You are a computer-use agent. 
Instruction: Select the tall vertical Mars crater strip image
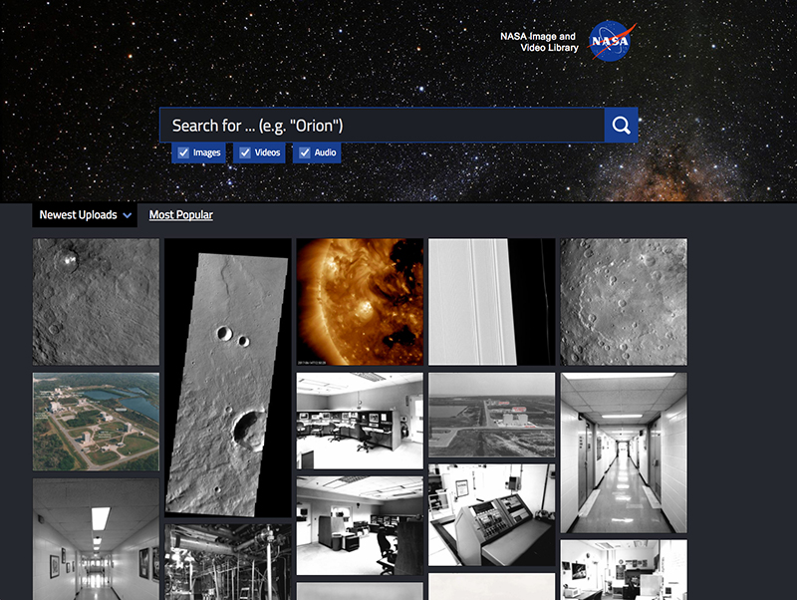(x=229, y=379)
